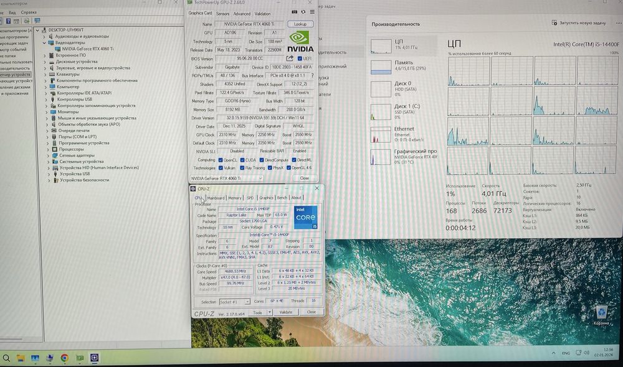The height and width of the screenshot is (367, 623).
Task: Open the GPU-Z hamburger menu icon
Action: pos(312,12)
